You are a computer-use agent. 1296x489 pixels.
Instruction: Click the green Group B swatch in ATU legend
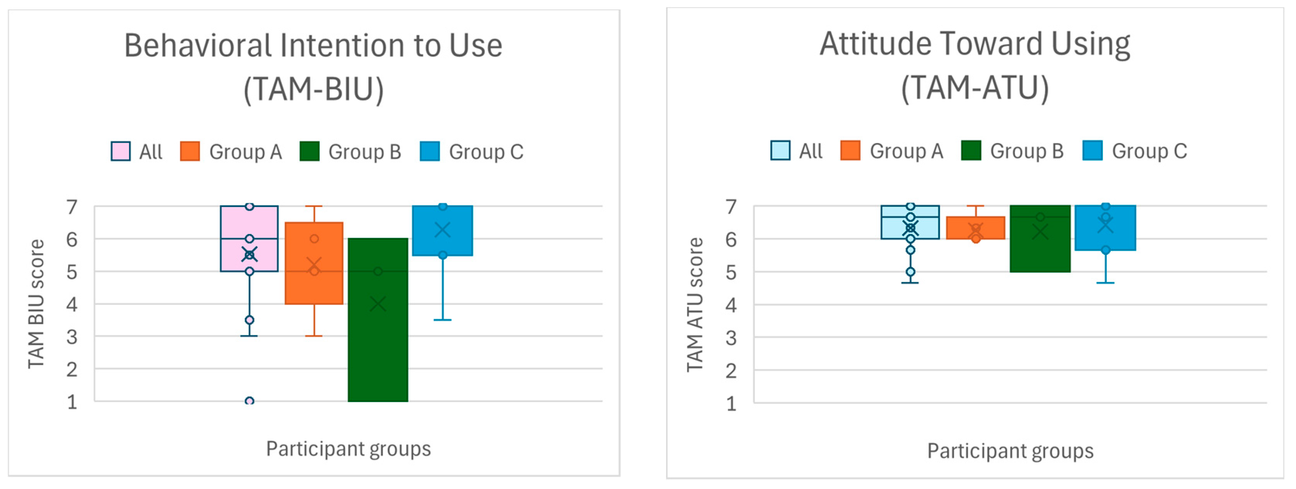(970, 150)
